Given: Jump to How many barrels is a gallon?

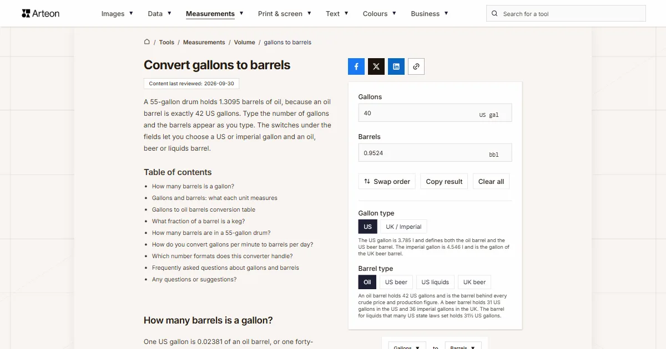Looking at the screenshot, I should (x=193, y=186).
